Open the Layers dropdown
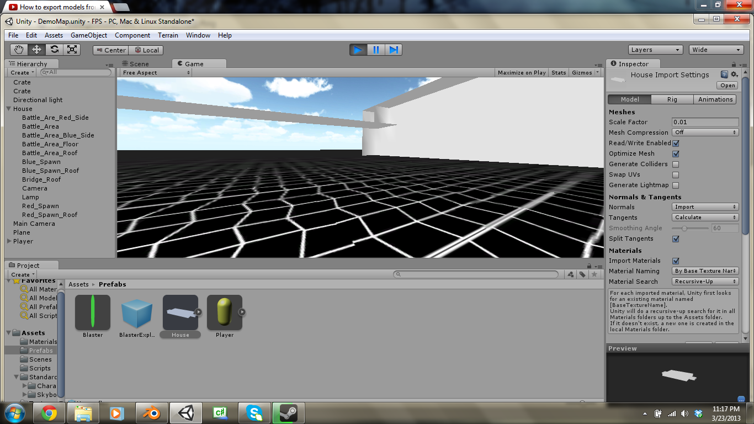 pyautogui.click(x=656, y=50)
